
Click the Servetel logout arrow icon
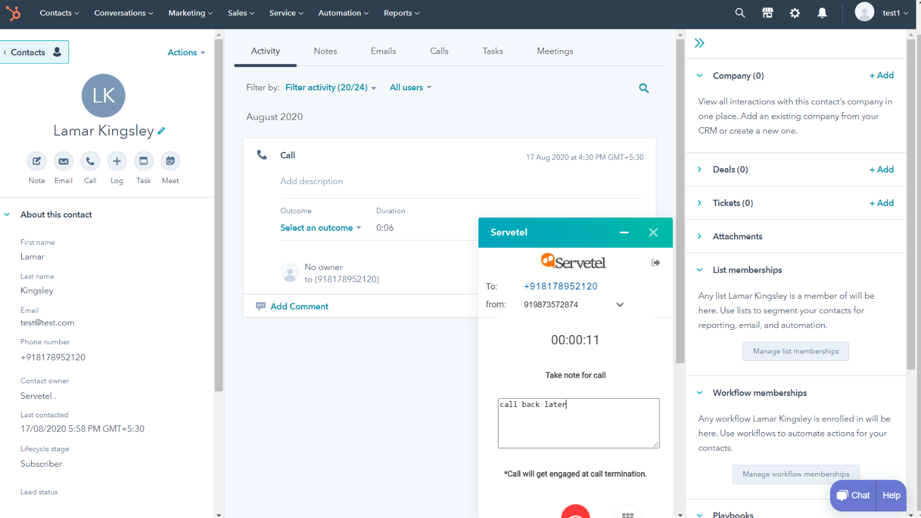tap(656, 262)
